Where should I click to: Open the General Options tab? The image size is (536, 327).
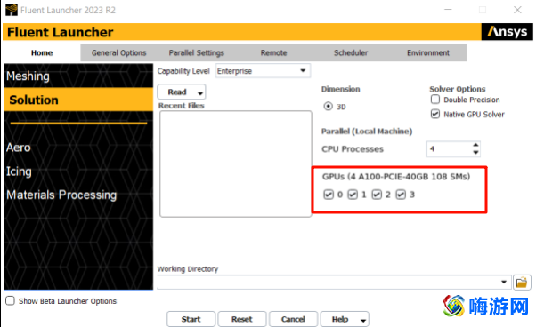click(x=118, y=52)
